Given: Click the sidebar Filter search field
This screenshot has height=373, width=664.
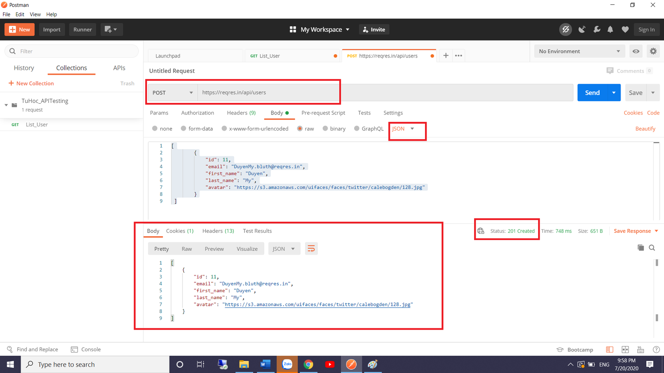Looking at the screenshot, I should [x=72, y=51].
